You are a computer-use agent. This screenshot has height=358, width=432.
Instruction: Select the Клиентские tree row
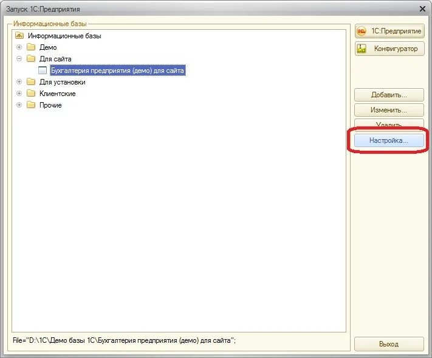(57, 94)
